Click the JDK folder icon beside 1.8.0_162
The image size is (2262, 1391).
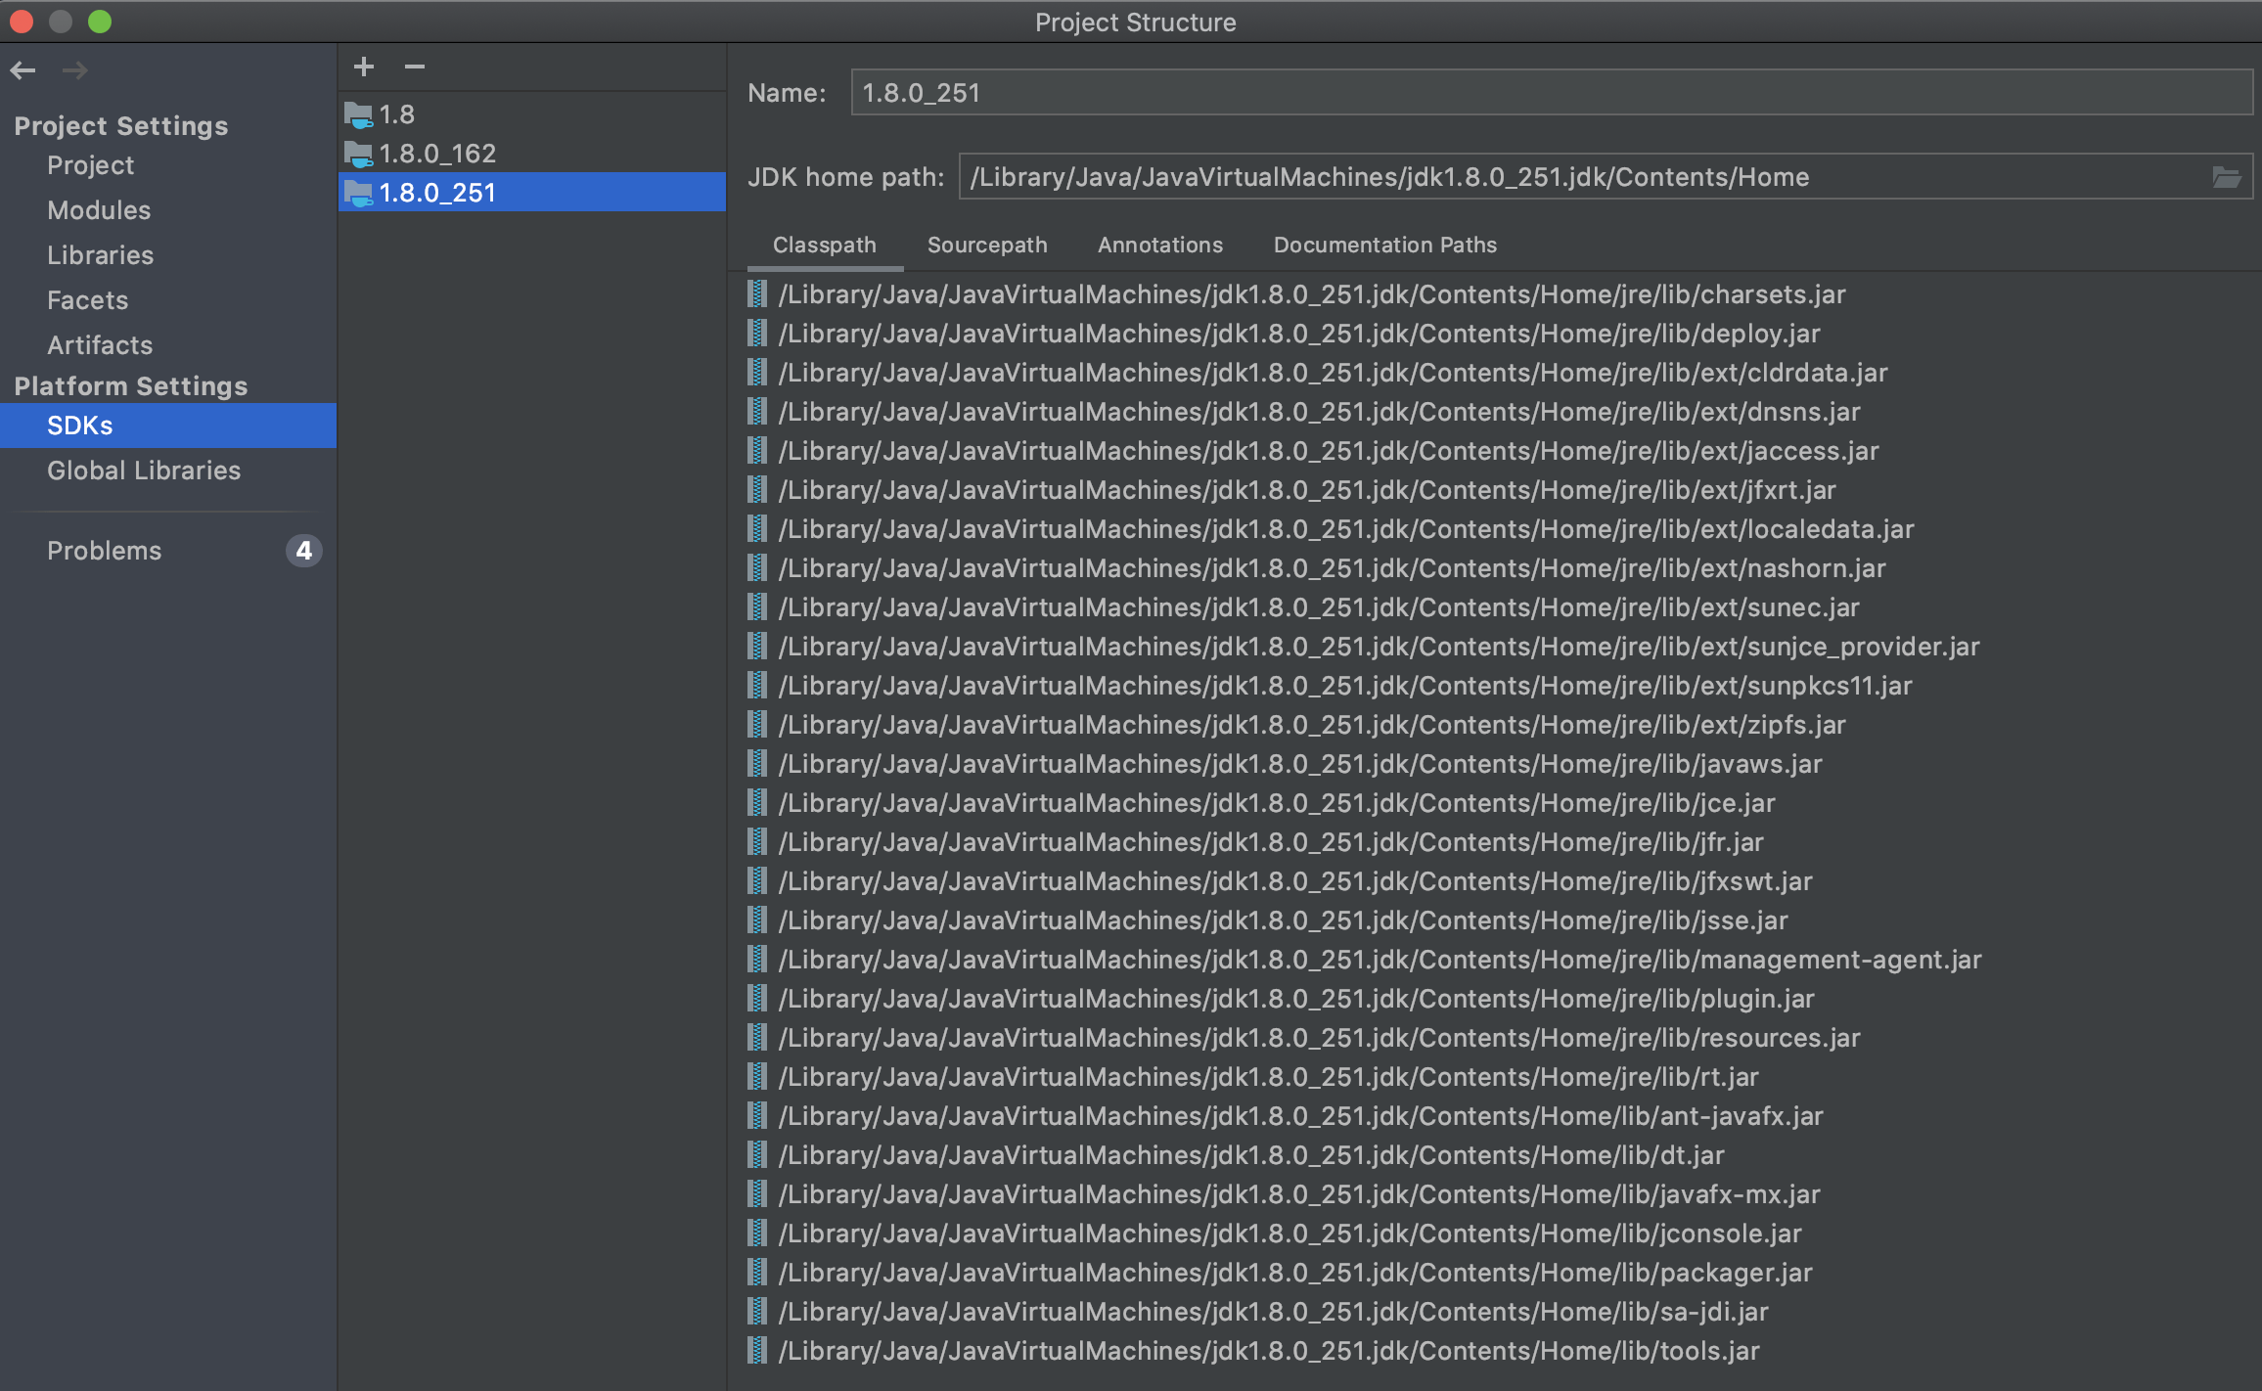(x=359, y=153)
